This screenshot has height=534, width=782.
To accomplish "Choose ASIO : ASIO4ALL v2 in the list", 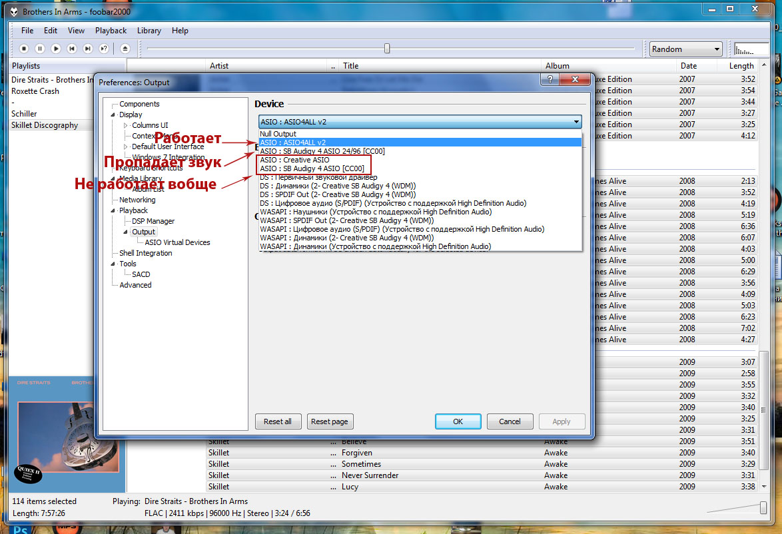I will point(420,142).
